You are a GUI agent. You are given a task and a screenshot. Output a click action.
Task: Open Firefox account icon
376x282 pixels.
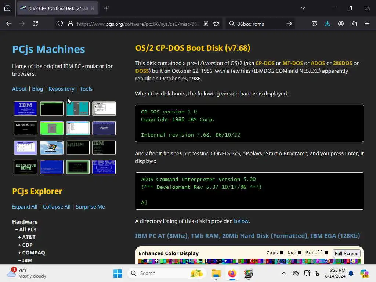pyautogui.click(x=341, y=23)
